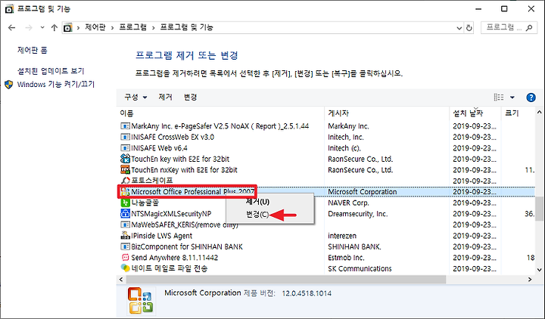
Task: Click Estmob Inc. publisher cell
Action: (x=346, y=258)
